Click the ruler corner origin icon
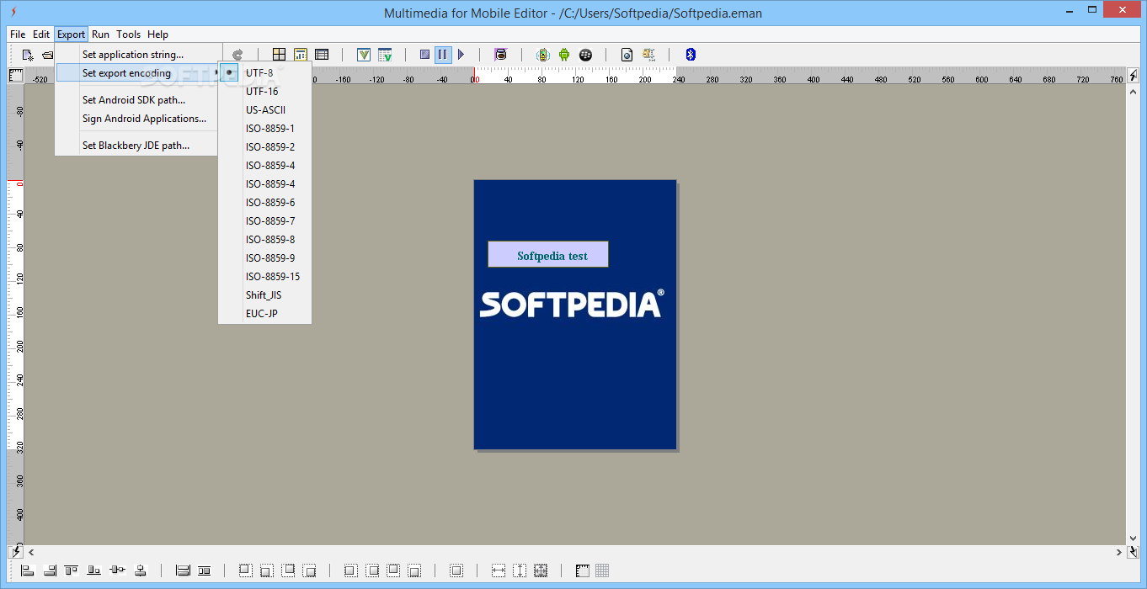 pos(16,76)
